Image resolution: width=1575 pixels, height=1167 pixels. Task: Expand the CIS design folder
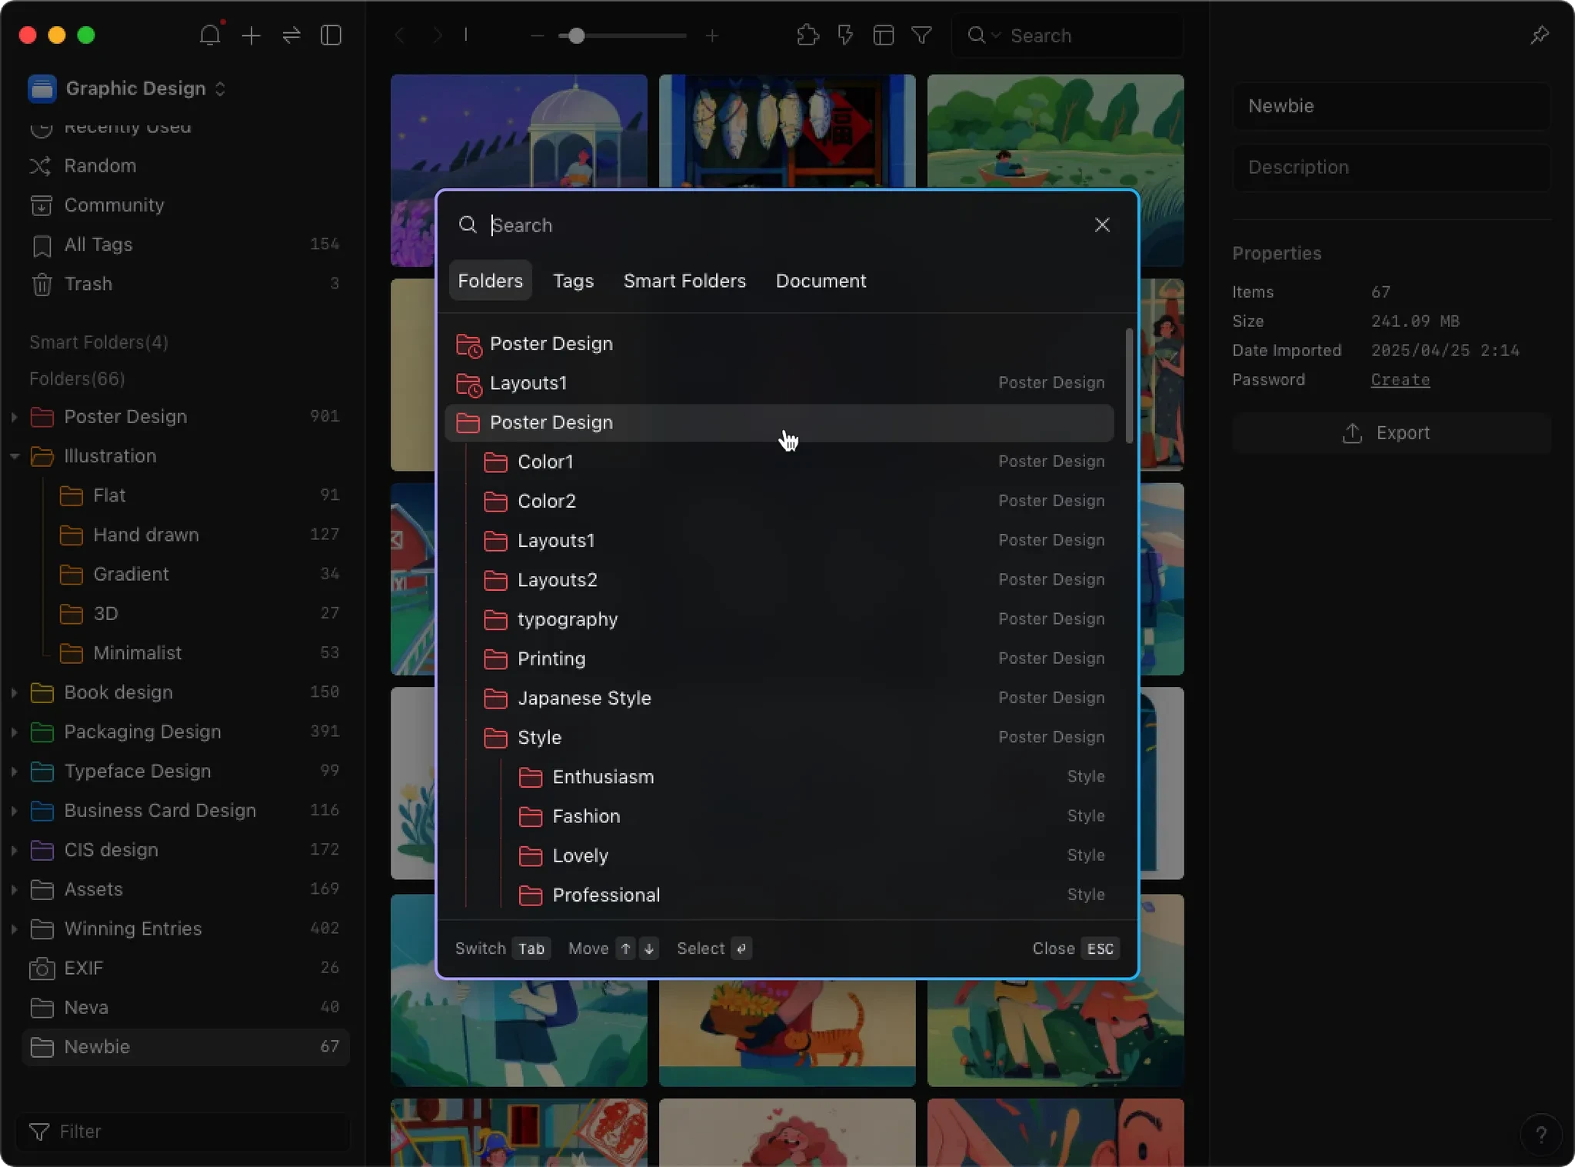point(14,850)
